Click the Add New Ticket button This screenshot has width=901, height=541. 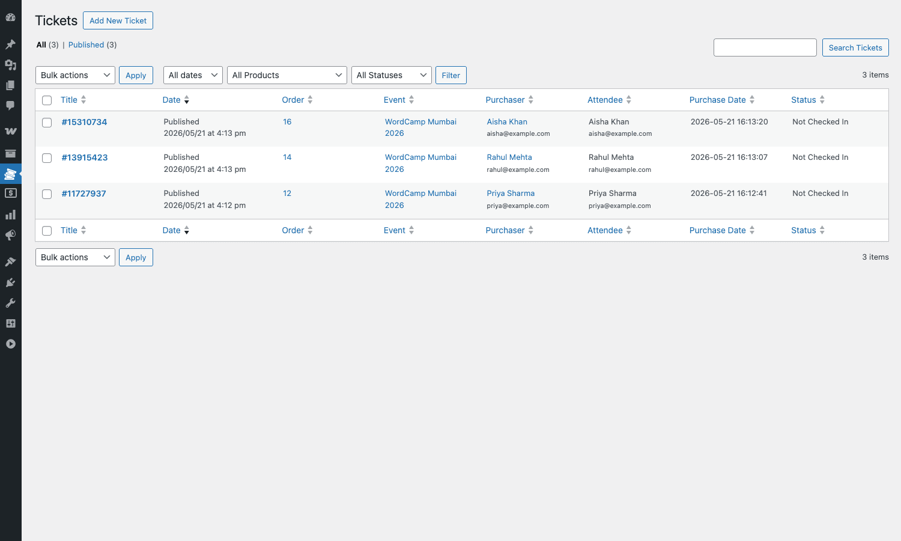tap(118, 20)
